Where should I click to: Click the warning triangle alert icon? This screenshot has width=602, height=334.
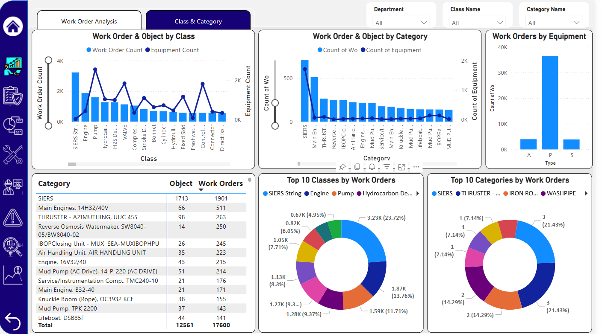13,218
